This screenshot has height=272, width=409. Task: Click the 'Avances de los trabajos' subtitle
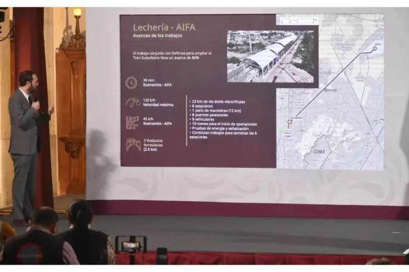tap(158, 36)
